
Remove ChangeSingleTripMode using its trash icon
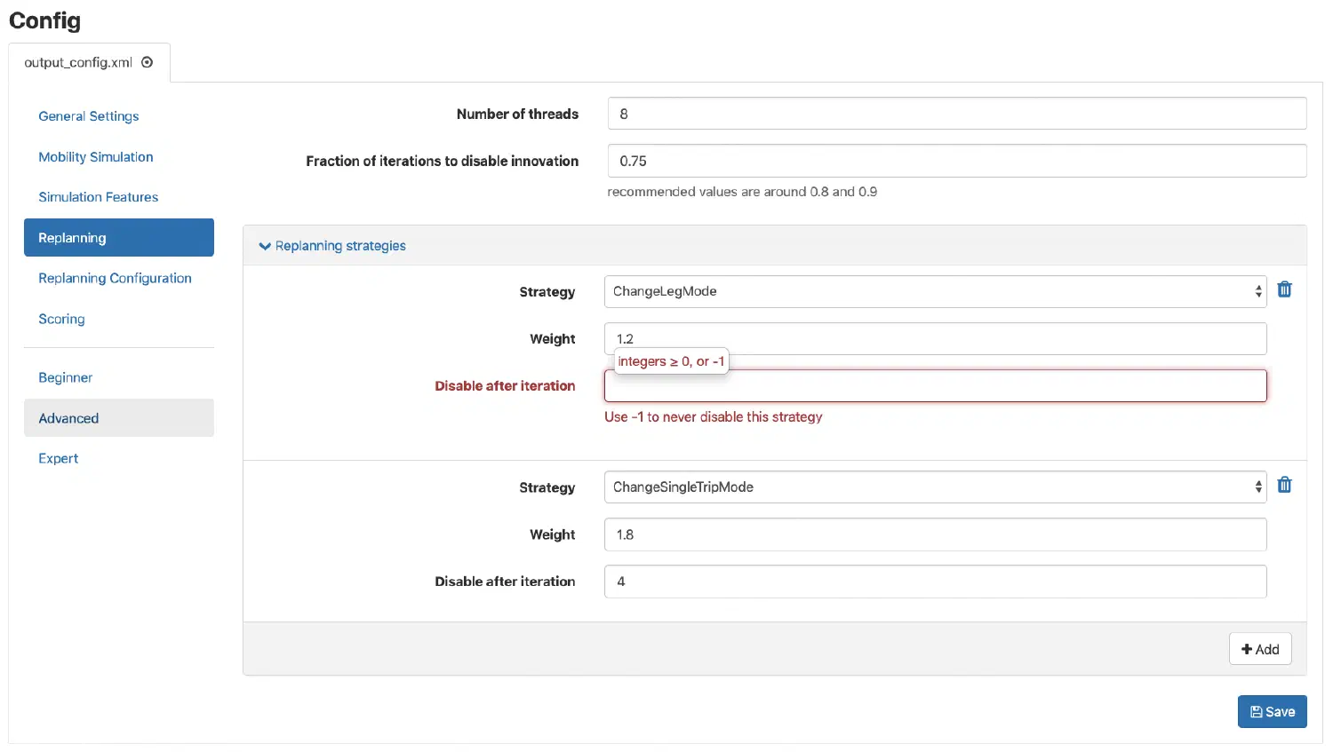coord(1284,485)
